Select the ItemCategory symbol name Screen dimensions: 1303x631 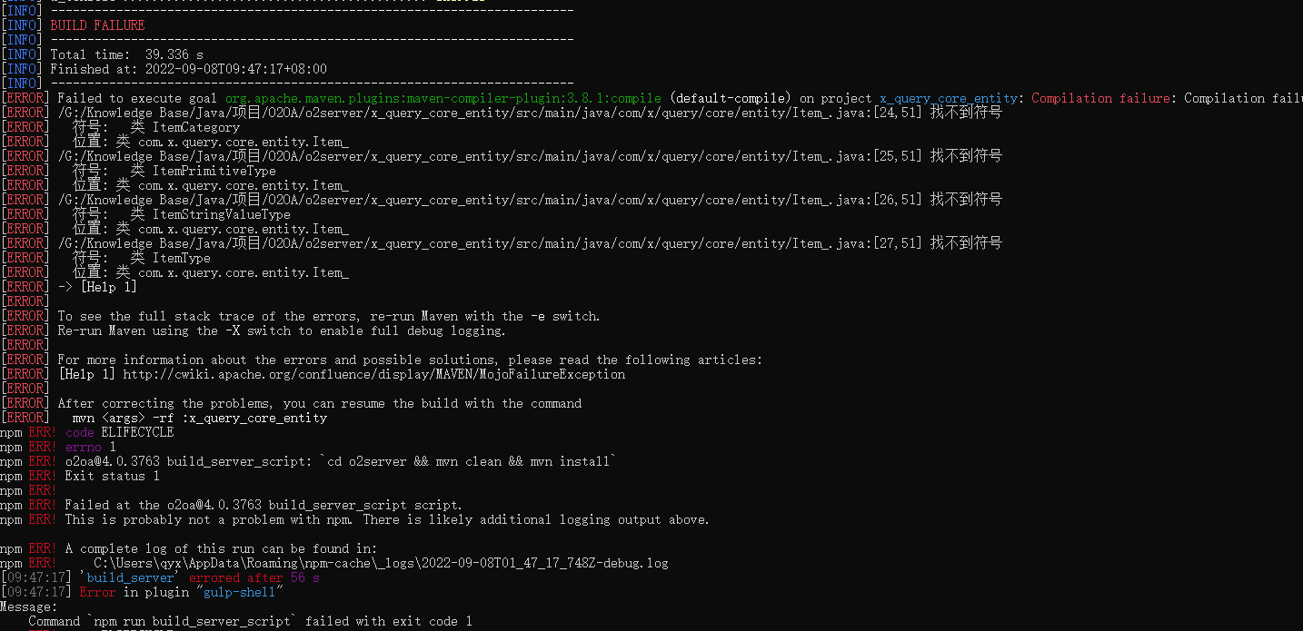[196, 127]
